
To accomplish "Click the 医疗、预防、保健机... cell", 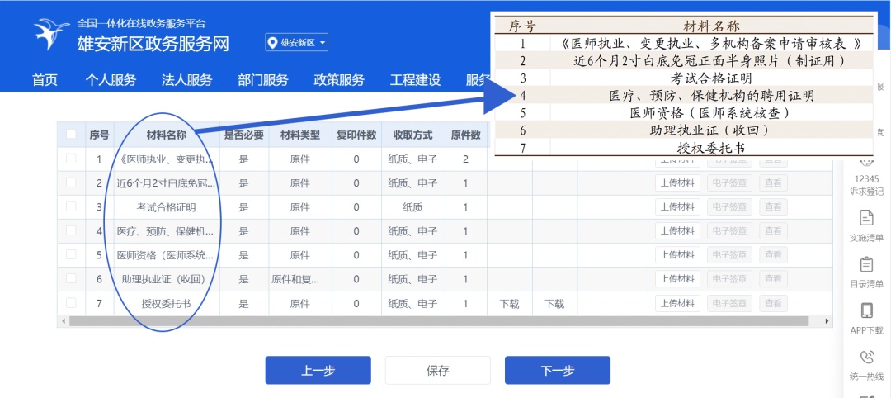I will pos(166,231).
